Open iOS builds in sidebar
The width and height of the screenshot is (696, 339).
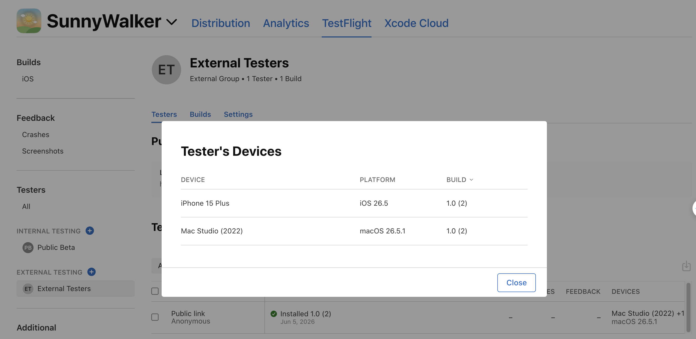[x=28, y=79]
